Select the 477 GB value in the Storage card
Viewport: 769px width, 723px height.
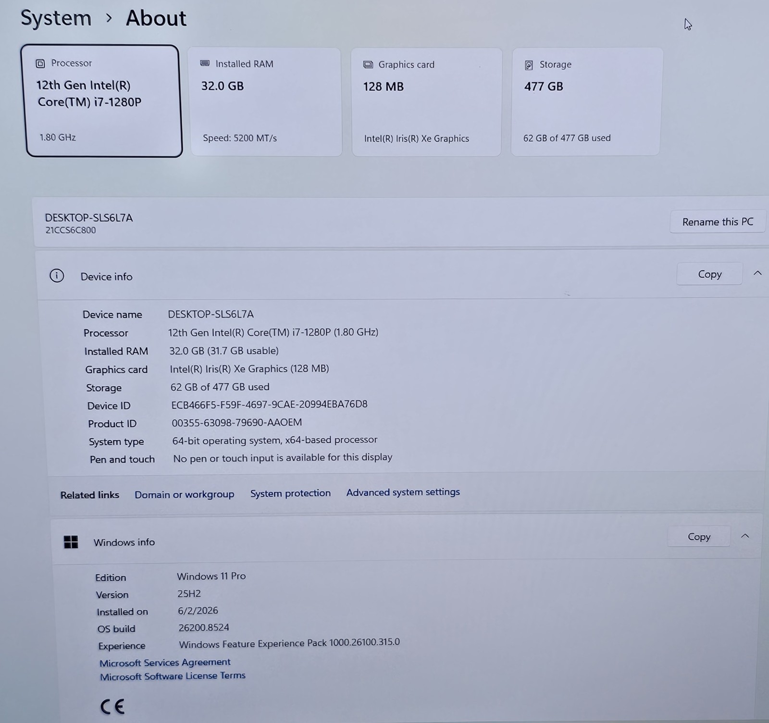(x=544, y=86)
